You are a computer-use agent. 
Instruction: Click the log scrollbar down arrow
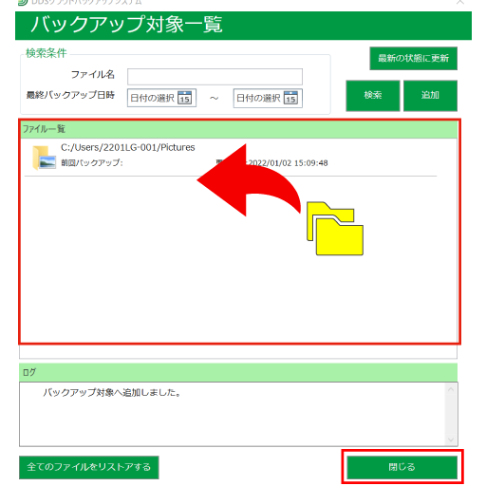pyautogui.click(x=451, y=439)
